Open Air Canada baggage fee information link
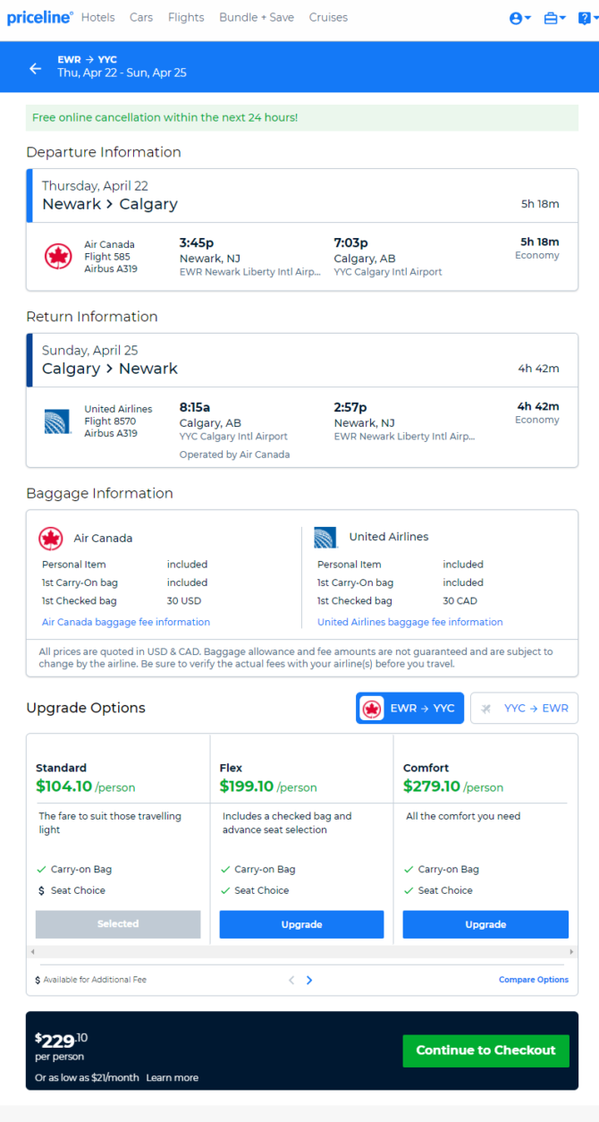This screenshot has height=1122, width=599. click(x=126, y=622)
